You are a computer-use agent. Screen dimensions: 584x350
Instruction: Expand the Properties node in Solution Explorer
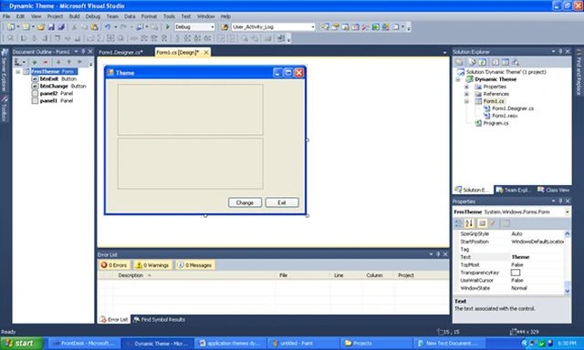point(466,87)
